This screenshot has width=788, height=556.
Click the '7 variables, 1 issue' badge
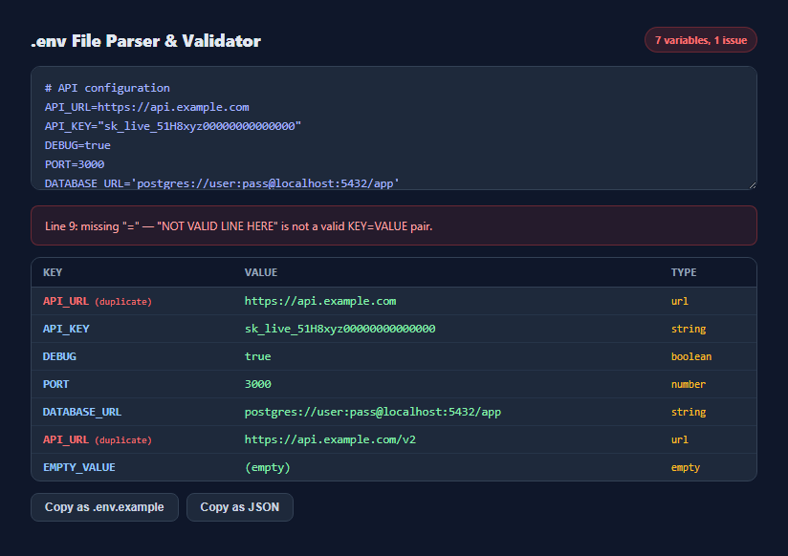coord(701,40)
